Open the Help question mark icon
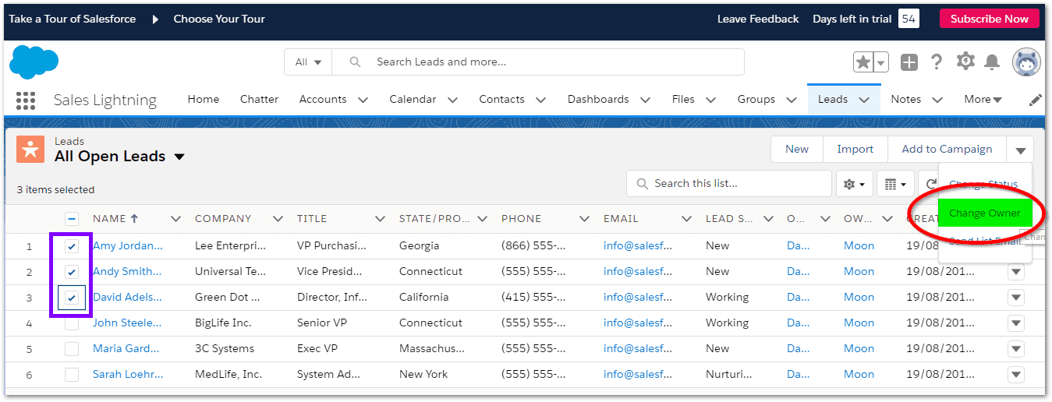 click(937, 62)
